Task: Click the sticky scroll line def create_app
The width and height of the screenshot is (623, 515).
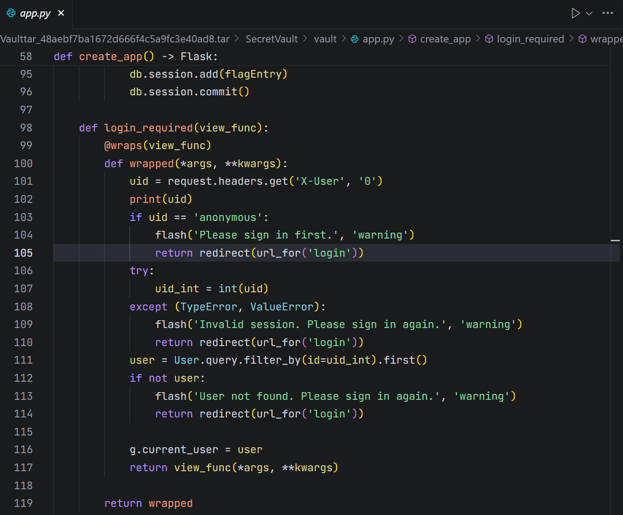Action: 136,56
